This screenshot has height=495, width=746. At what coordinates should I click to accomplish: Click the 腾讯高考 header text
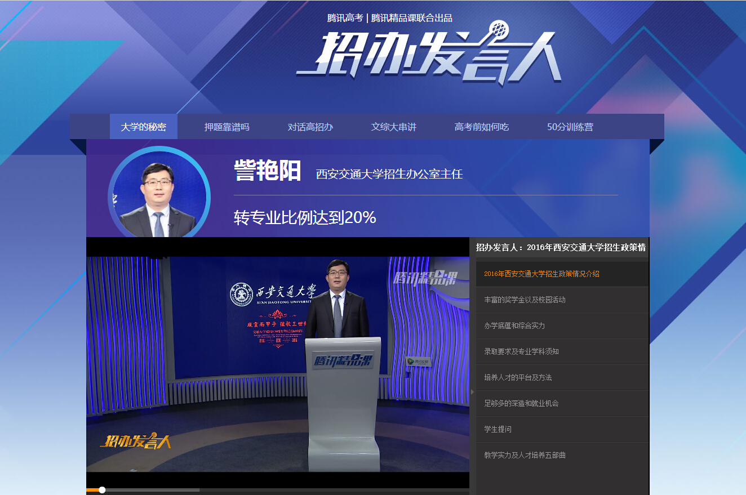tap(345, 18)
